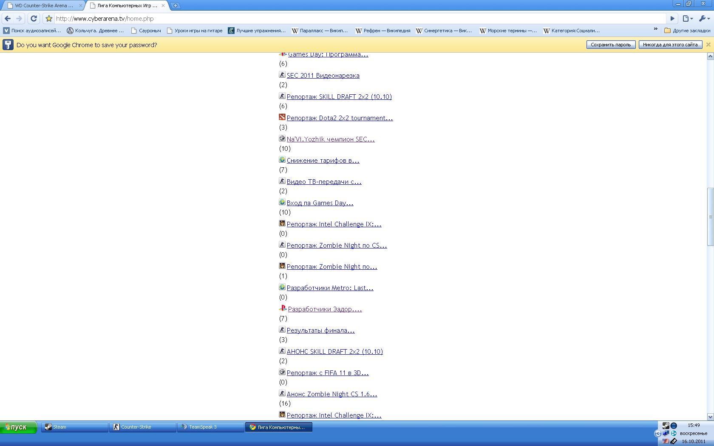Click Никогда для этого сайта button
Viewport: 714px width, 446px height.
(670, 45)
